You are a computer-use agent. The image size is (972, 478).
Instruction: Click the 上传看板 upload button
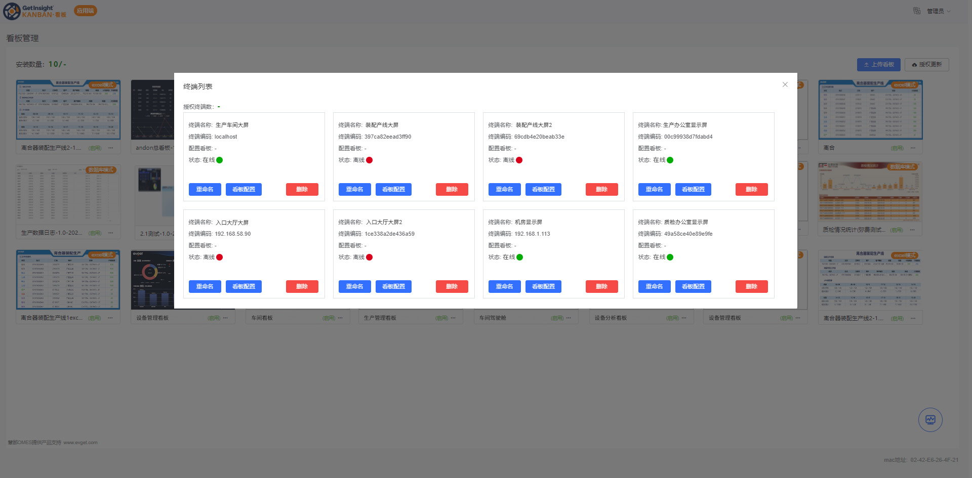tap(878, 65)
